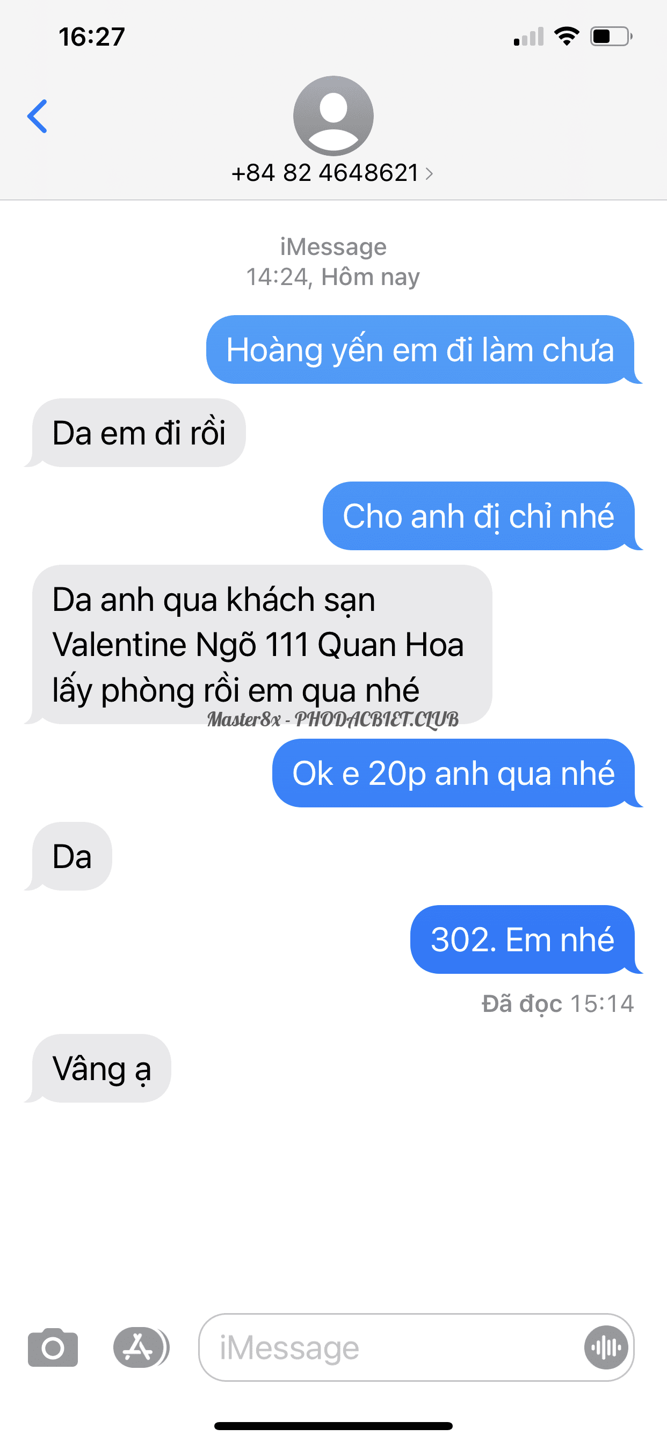Viewport: 667px width, 1443px height.
Task: Tap the Wi-Fi status icon
Action: (566, 37)
